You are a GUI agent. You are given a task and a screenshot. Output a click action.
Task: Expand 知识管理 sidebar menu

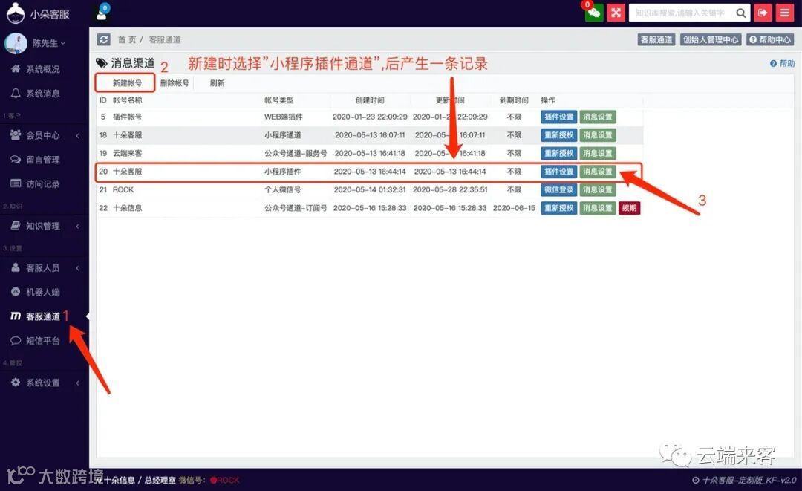pyautogui.click(x=45, y=226)
